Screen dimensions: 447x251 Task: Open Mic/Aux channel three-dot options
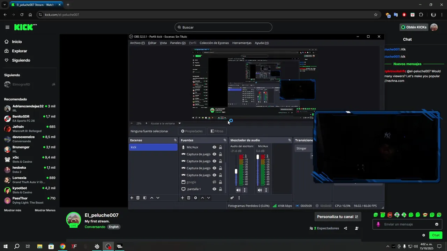[266, 190]
